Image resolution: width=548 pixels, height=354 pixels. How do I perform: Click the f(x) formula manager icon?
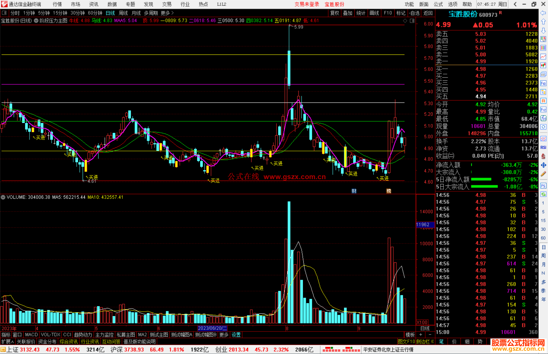point(543,118)
